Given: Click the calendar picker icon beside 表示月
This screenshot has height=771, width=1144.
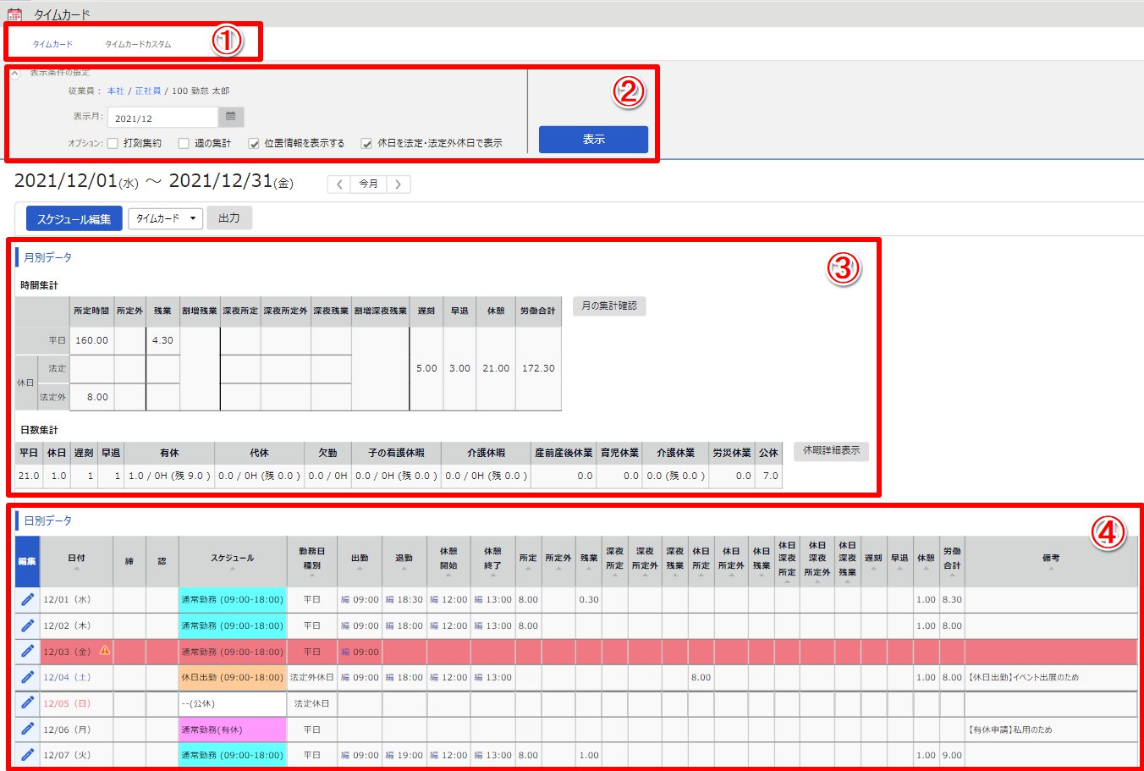Looking at the screenshot, I should coord(231,117).
